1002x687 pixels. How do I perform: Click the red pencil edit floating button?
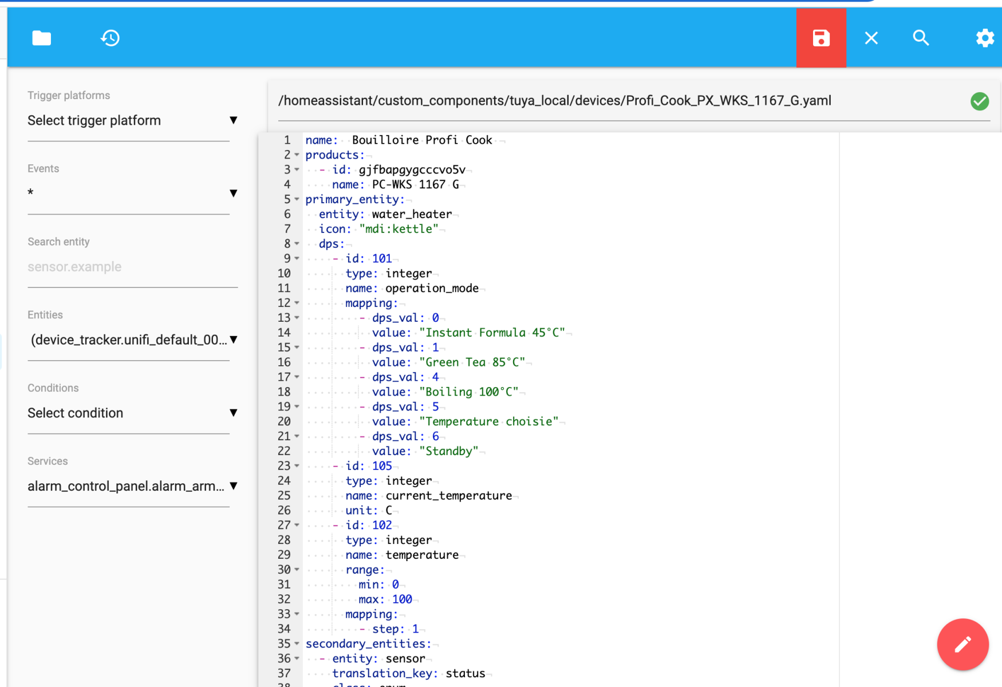pyautogui.click(x=962, y=644)
